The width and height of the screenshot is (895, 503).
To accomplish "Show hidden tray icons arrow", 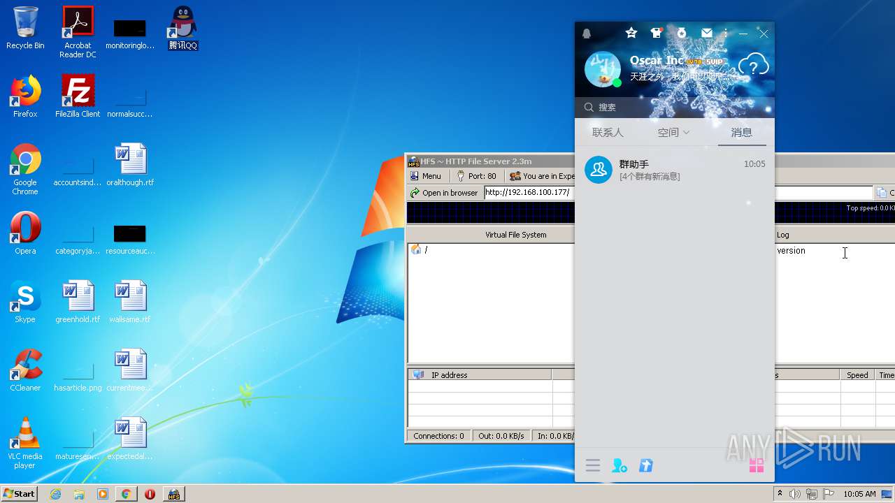I will 780,494.
